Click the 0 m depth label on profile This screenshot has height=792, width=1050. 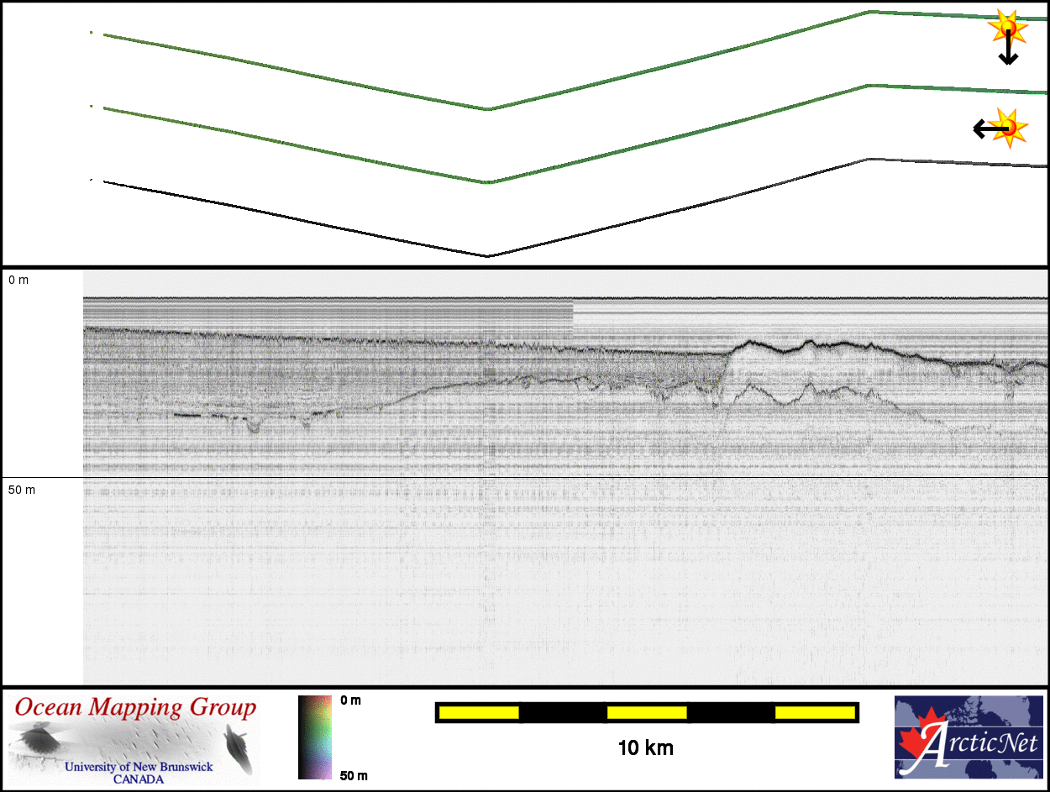click(x=18, y=280)
